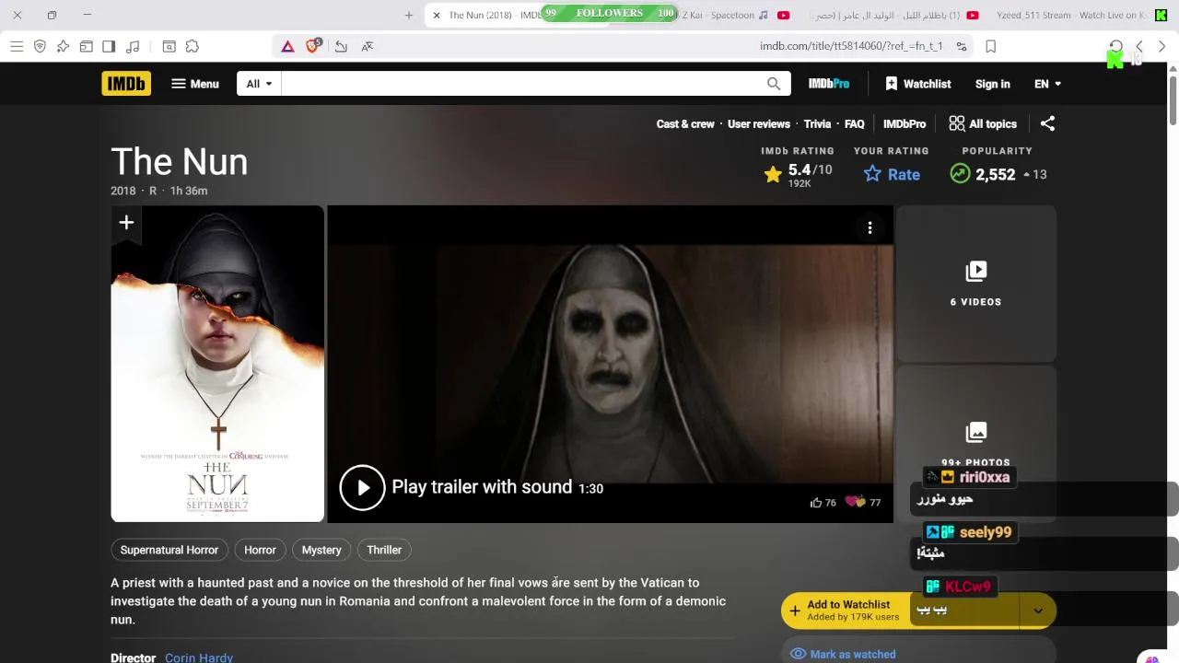Expand the All topics menu
Screen dimensions: 1179x663
(983, 123)
